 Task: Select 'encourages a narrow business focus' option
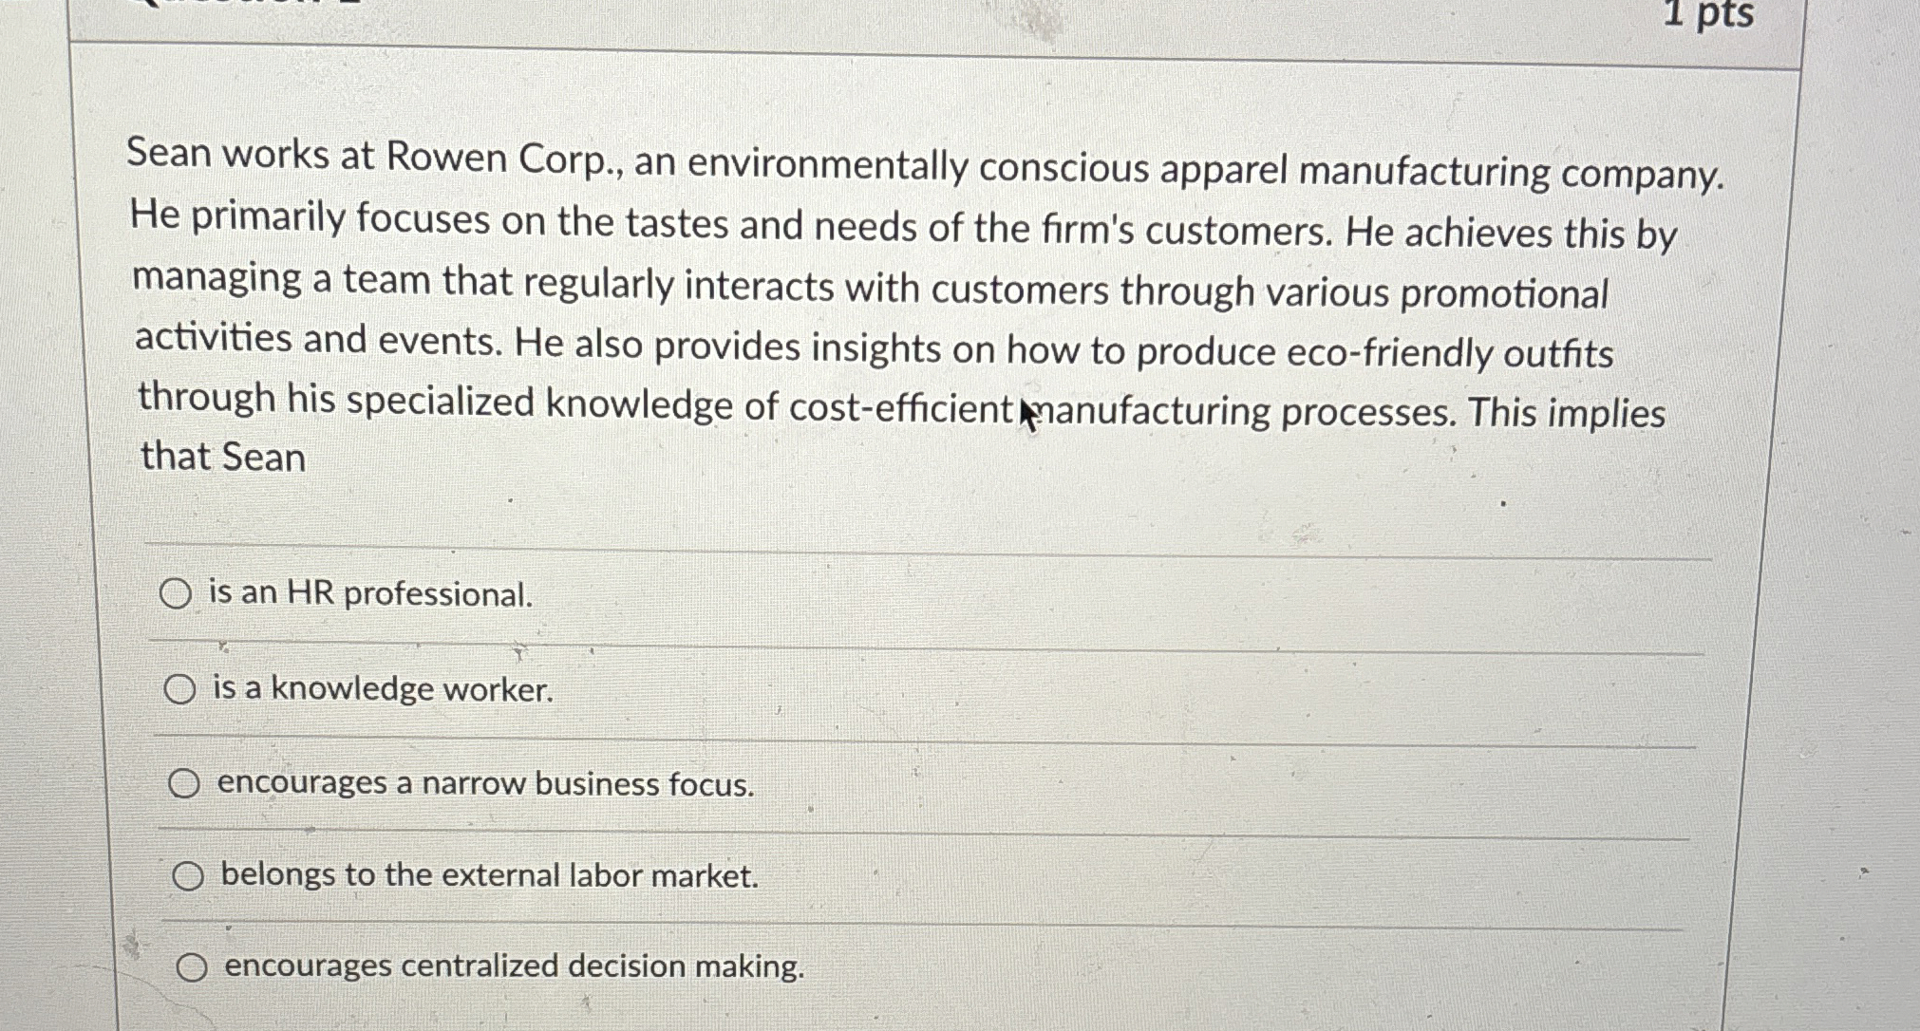(186, 780)
